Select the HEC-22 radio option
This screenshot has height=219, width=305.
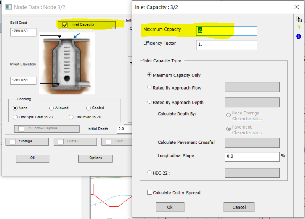(149, 172)
